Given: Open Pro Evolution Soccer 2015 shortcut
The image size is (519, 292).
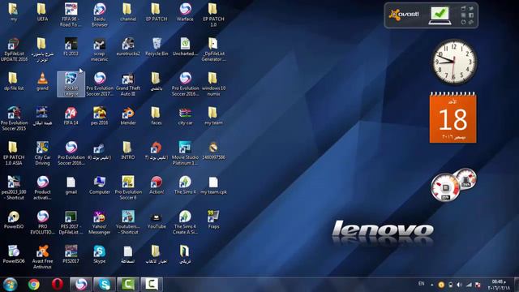Looking at the screenshot, I should pyautogui.click(x=14, y=118).
